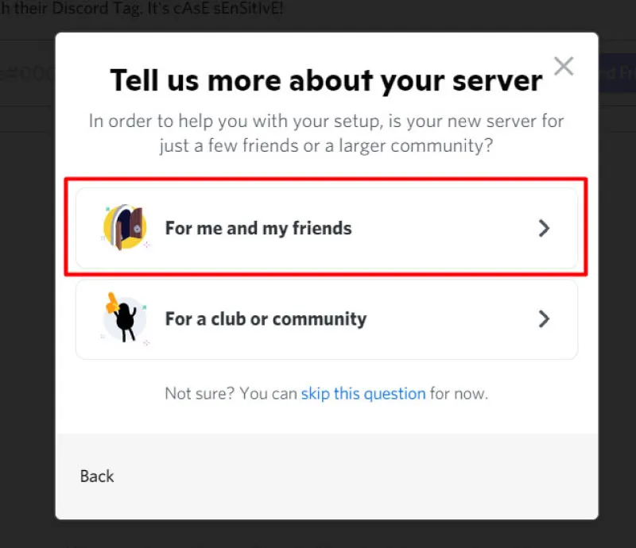This screenshot has height=548, width=636.
Task: Click the dimmed tag input field behind dialog
Action: pyautogui.click(x=28, y=73)
